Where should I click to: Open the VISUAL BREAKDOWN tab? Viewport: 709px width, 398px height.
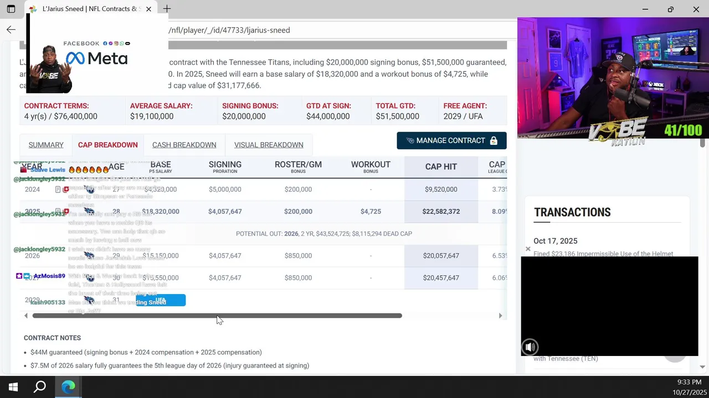[269, 145]
